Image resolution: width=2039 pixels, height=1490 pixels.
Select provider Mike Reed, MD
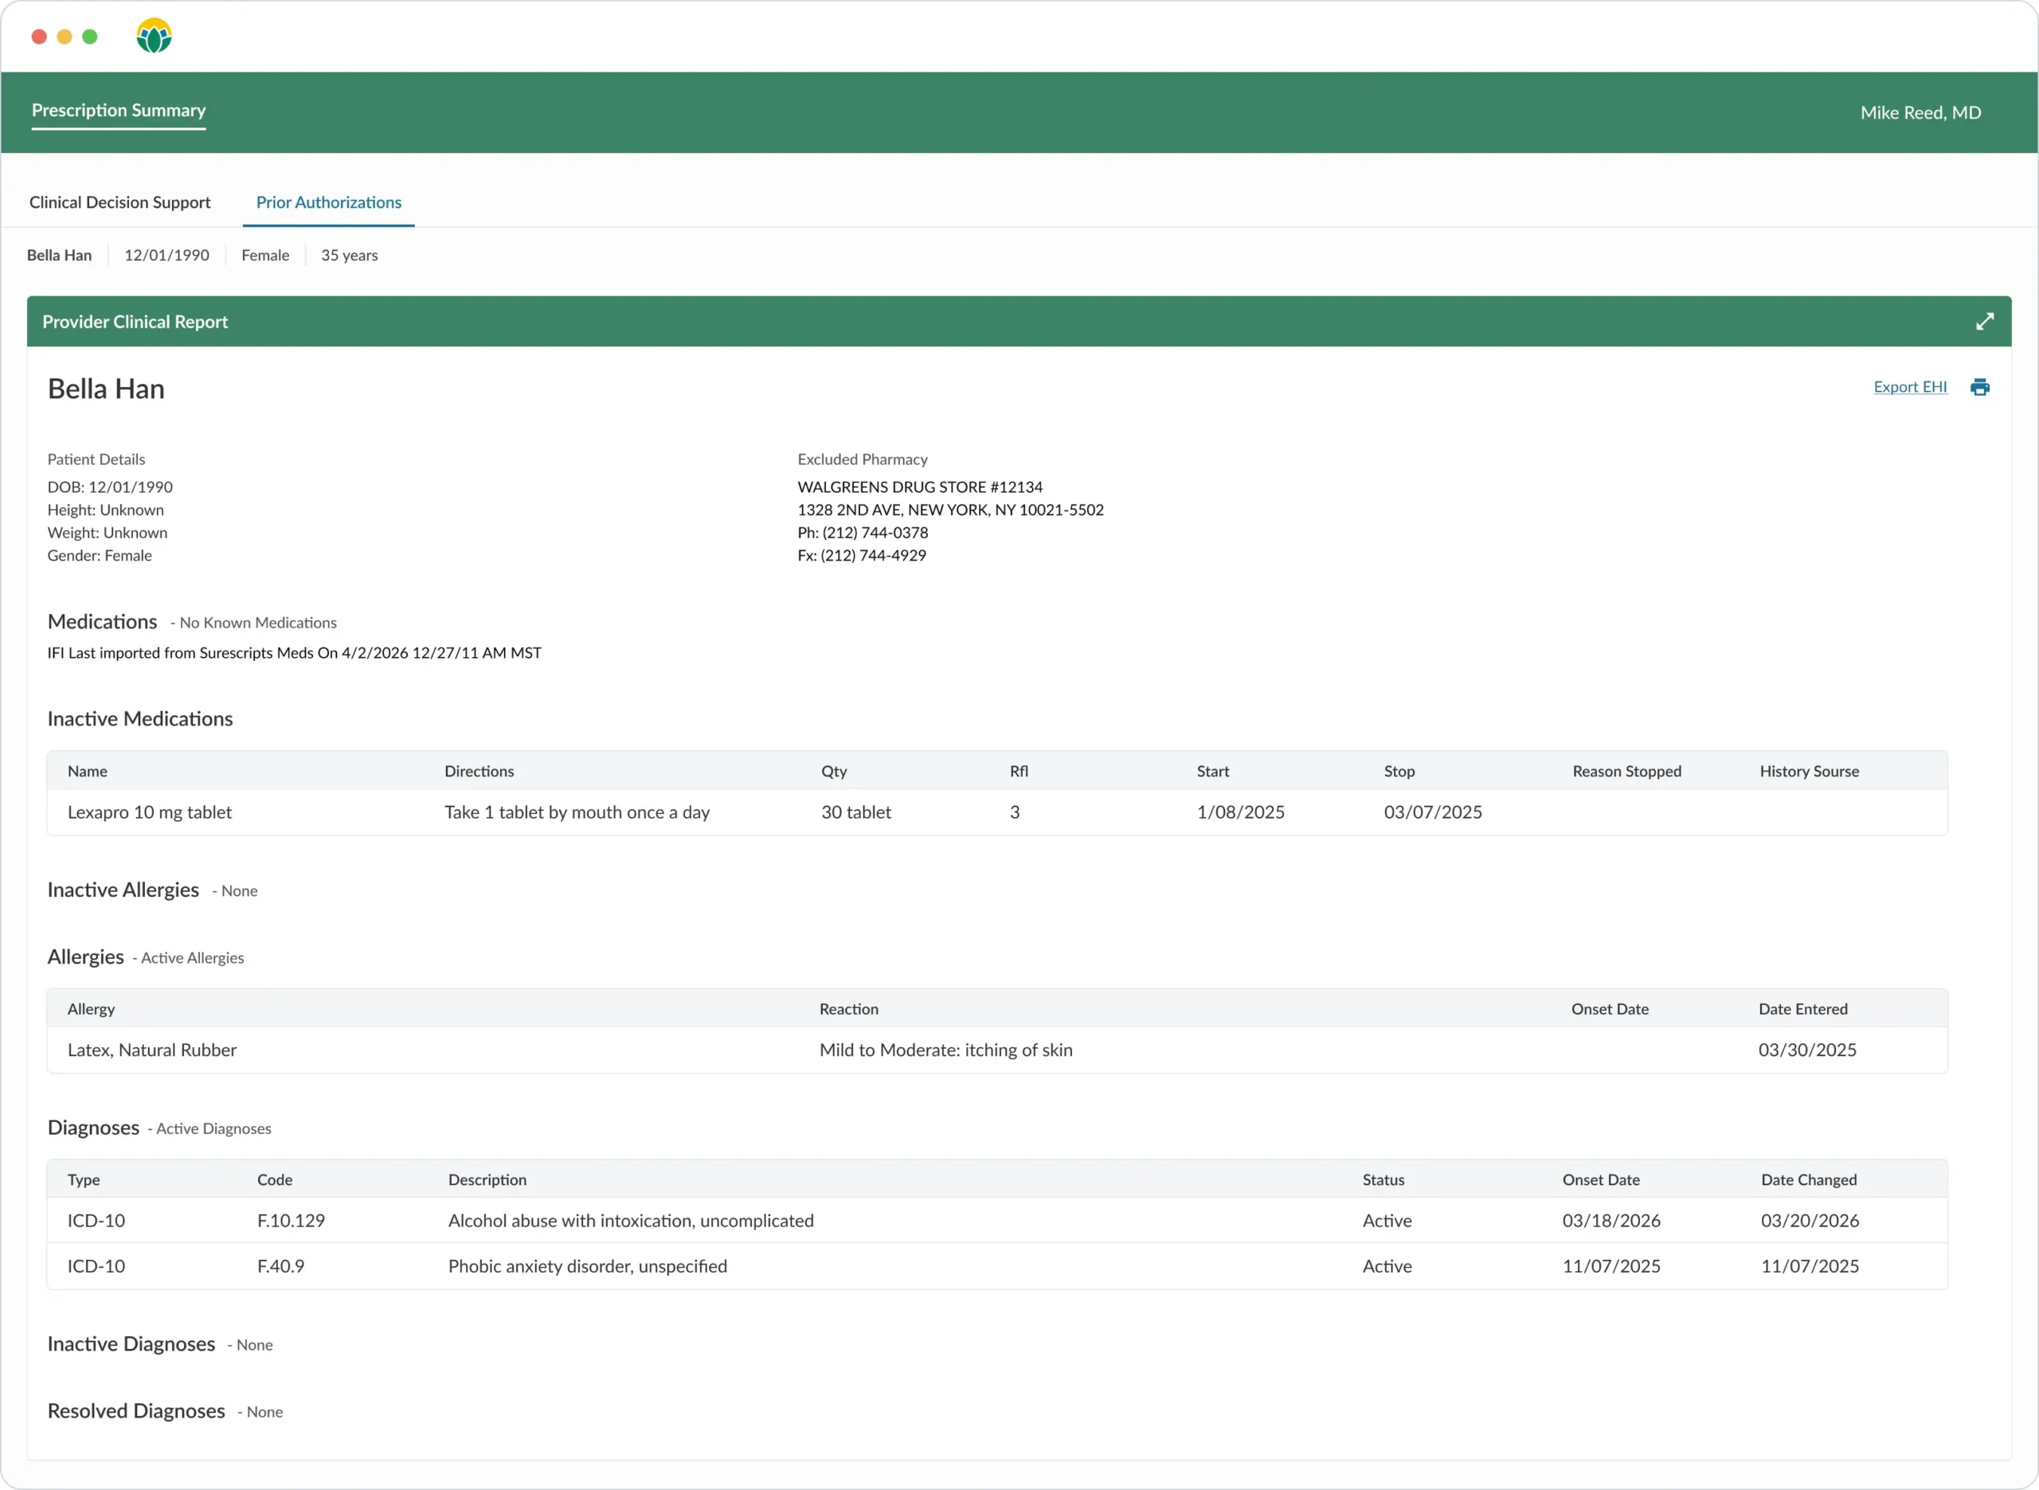tap(1919, 111)
